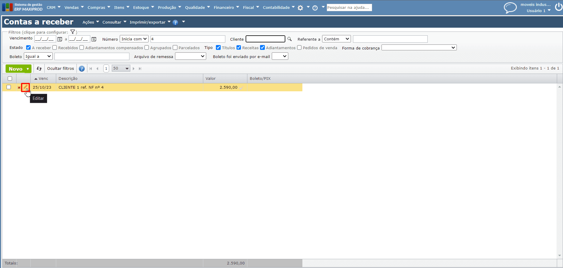563x268 pixels.
Task: Go to last page of results
Action: (140, 69)
